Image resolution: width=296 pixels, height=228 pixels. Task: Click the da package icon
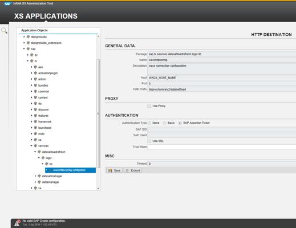[x=35, y=104]
